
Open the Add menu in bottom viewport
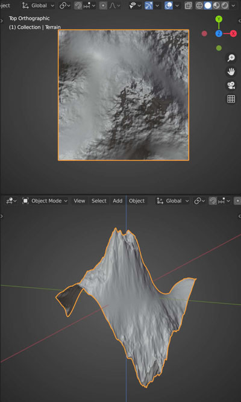click(x=117, y=201)
